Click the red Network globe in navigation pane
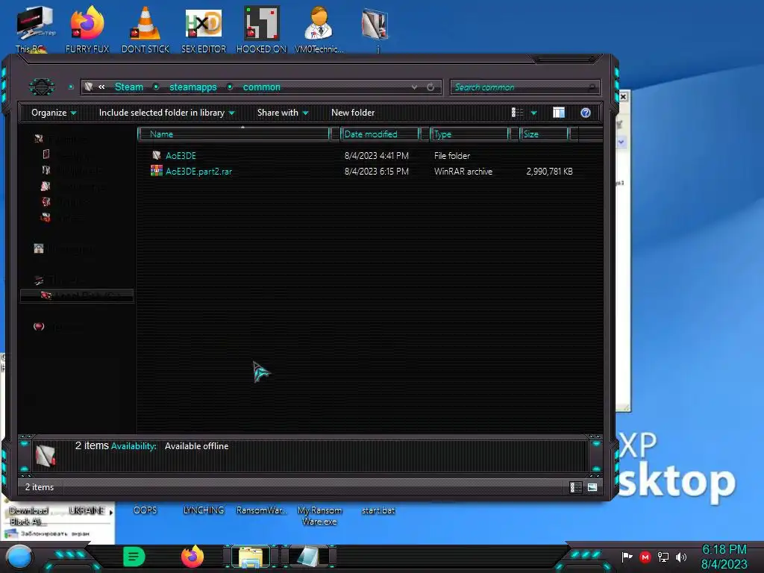Screen dimensions: 764x573 39,327
